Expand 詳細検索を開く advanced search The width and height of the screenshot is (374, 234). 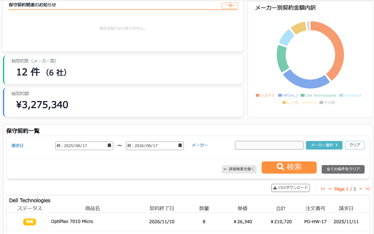pyautogui.click(x=239, y=169)
